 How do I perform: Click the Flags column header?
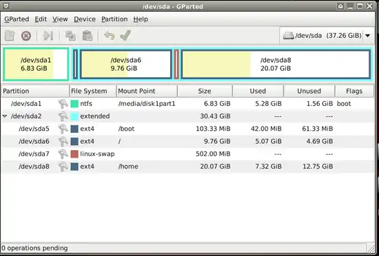[x=354, y=92]
